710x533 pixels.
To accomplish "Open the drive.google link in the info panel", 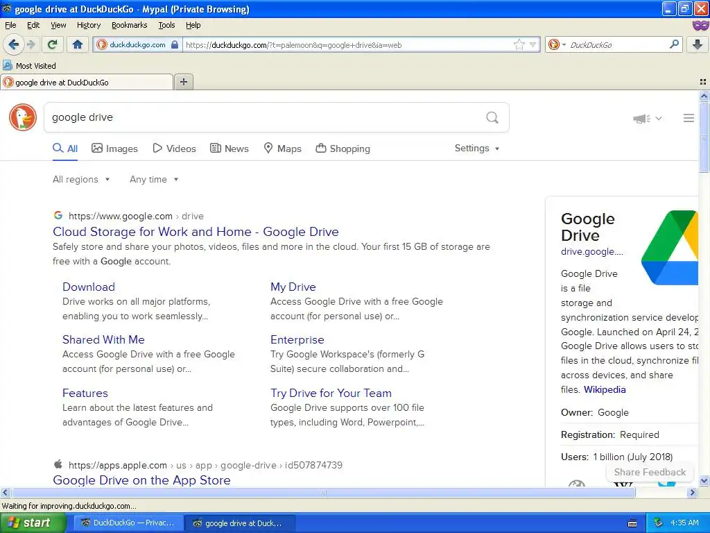I will 592,251.
